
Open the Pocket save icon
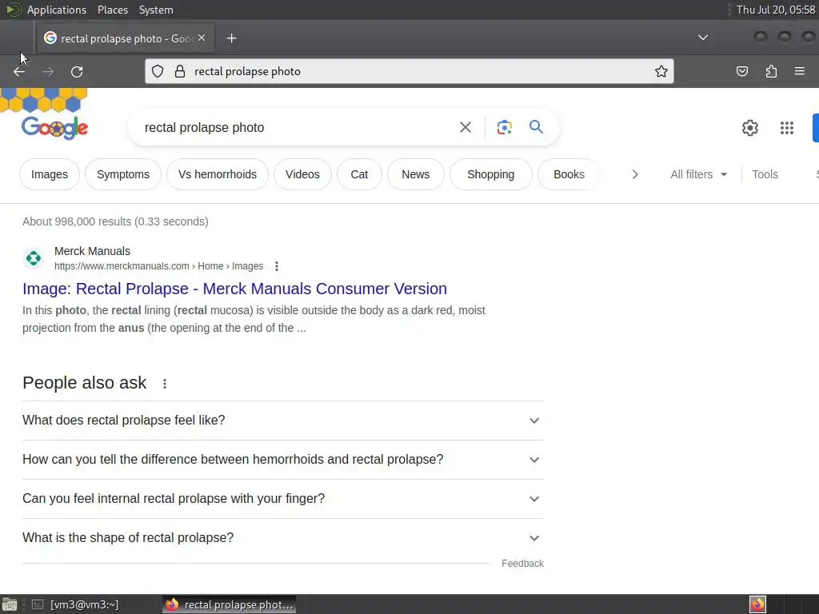pos(741,71)
